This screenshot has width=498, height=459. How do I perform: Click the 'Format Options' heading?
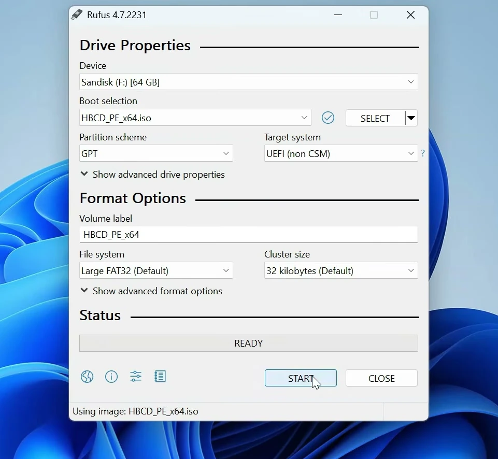click(x=133, y=198)
